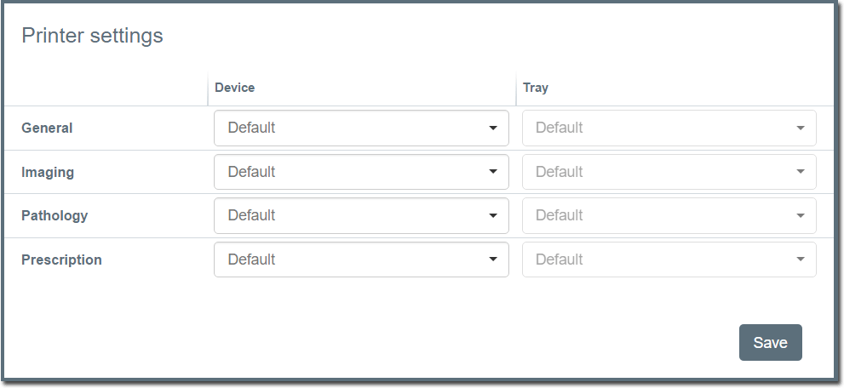Open the Imaging Tray dropdown
Image resolution: width=844 pixels, height=388 pixels.
[669, 172]
